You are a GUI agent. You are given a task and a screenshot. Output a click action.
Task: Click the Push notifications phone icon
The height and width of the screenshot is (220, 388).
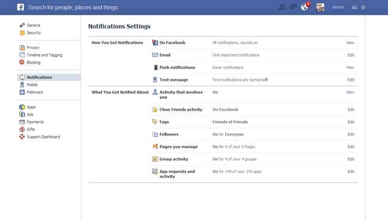coord(156,67)
